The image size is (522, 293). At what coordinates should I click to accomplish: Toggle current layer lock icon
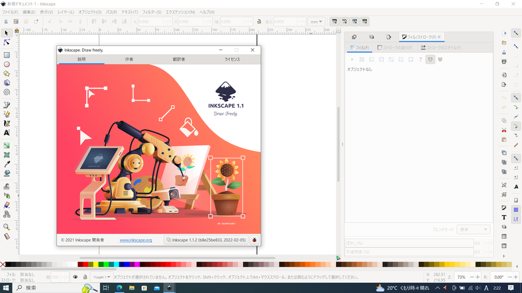pyautogui.click(x=85, y=277)
